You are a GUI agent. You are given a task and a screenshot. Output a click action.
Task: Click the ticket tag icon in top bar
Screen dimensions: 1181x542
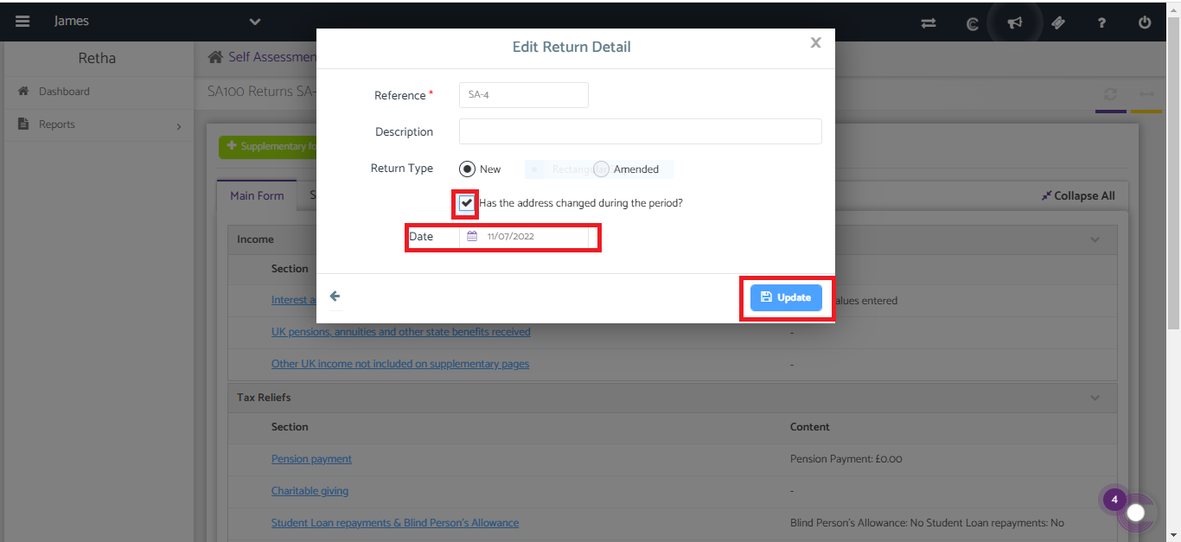(x=1058, y=23)
